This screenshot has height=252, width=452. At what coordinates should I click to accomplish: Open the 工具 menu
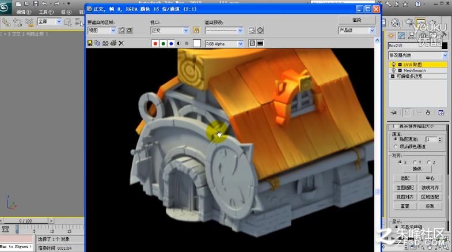(46, 12)
